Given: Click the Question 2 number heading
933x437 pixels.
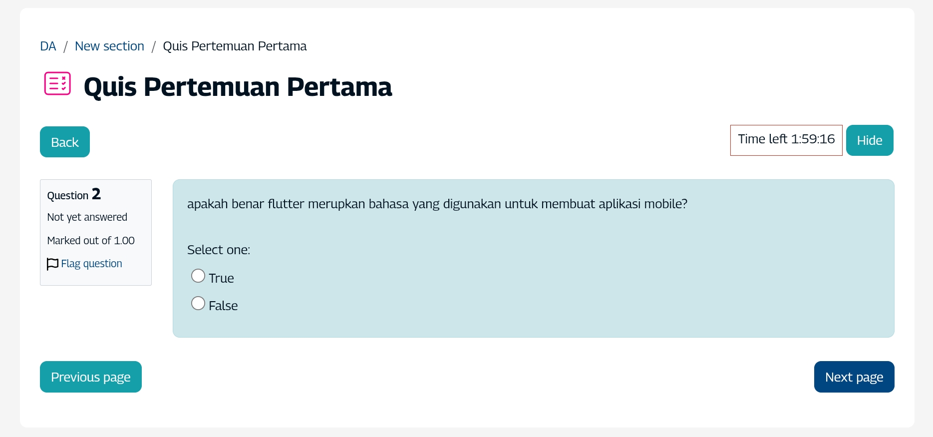Looking at the screenshot, I should coord(74,194).
